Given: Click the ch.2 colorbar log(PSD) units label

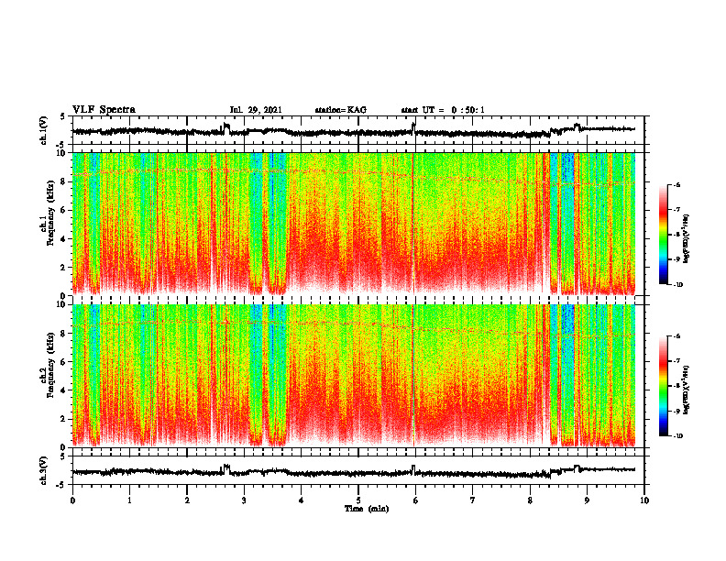Looking at the screenshot, I should 686,390.
